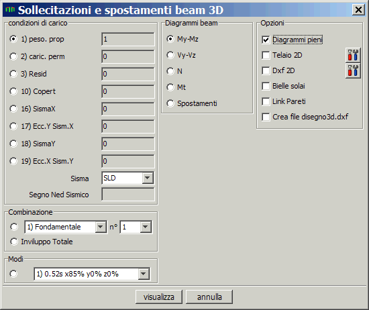Image resolution: width=369 pixels, height=310 pixels.
Task: Click the annulla button
Action: click(209, 297)
